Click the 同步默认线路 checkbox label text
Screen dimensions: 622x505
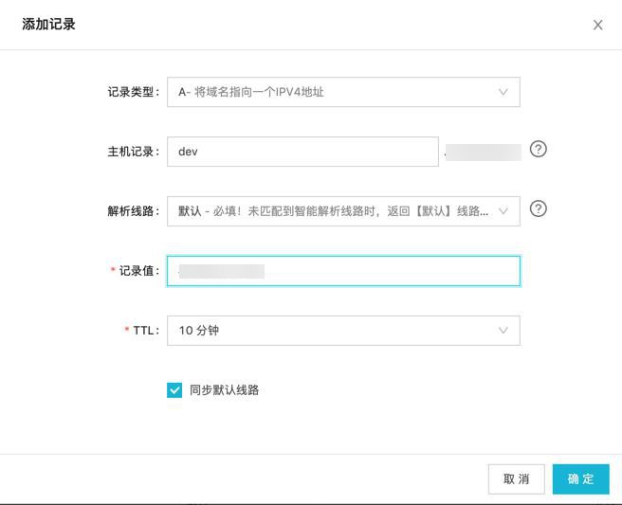coord(224,390)
